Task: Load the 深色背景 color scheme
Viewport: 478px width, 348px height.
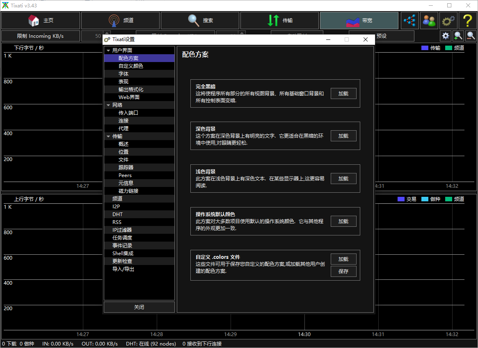Action: [343, 136]
